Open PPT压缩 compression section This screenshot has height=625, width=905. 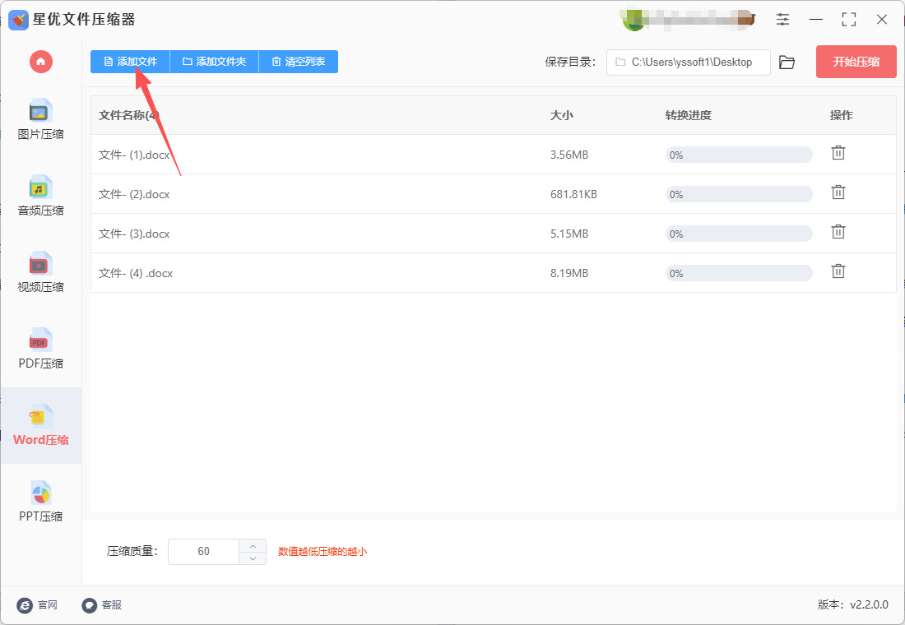point(40,502)
